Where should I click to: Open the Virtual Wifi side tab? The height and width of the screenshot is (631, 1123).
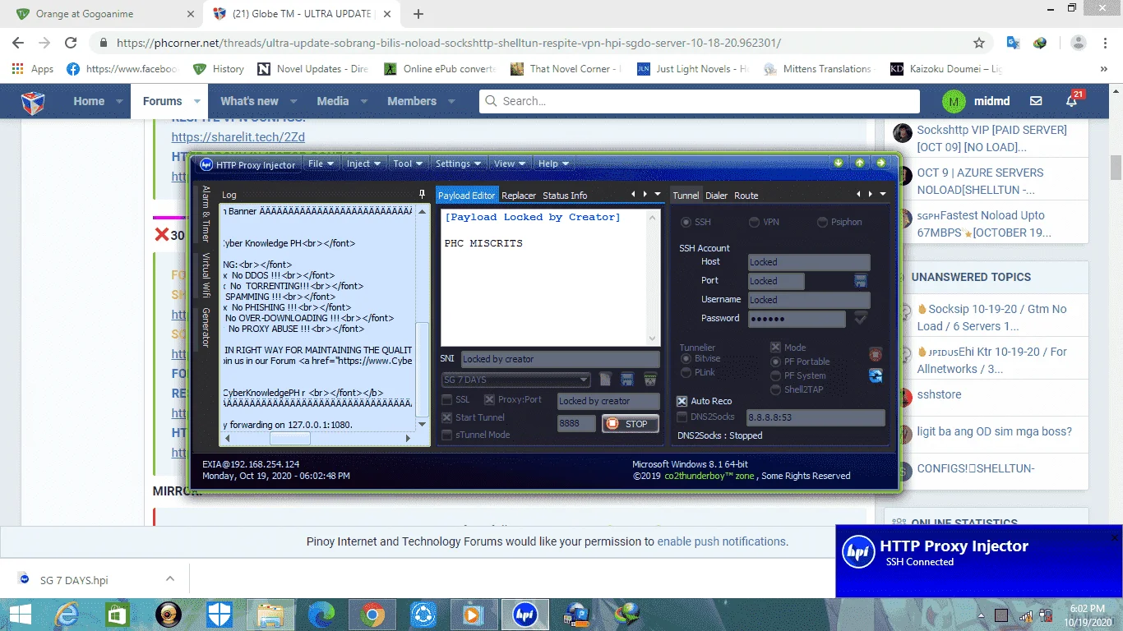[206, 275]
